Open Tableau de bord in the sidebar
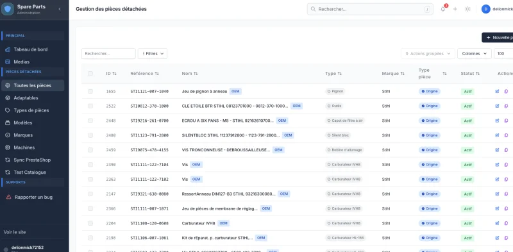This screenshot has width=513, height=252. (x=33, y=49)
